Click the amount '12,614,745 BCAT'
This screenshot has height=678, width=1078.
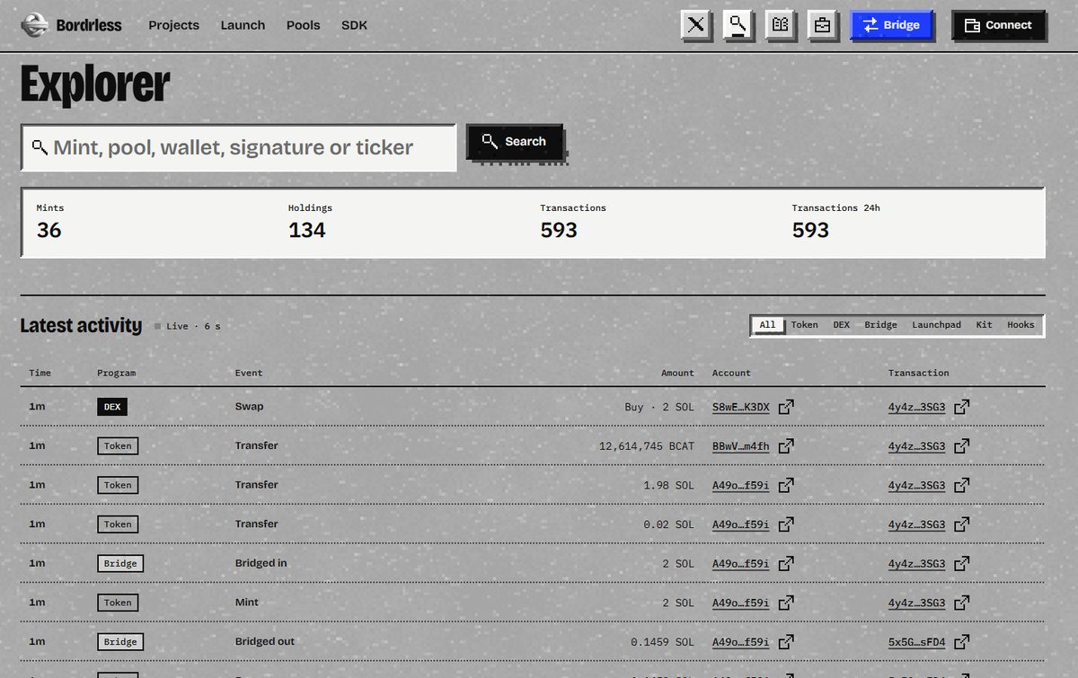coord(647,445)
